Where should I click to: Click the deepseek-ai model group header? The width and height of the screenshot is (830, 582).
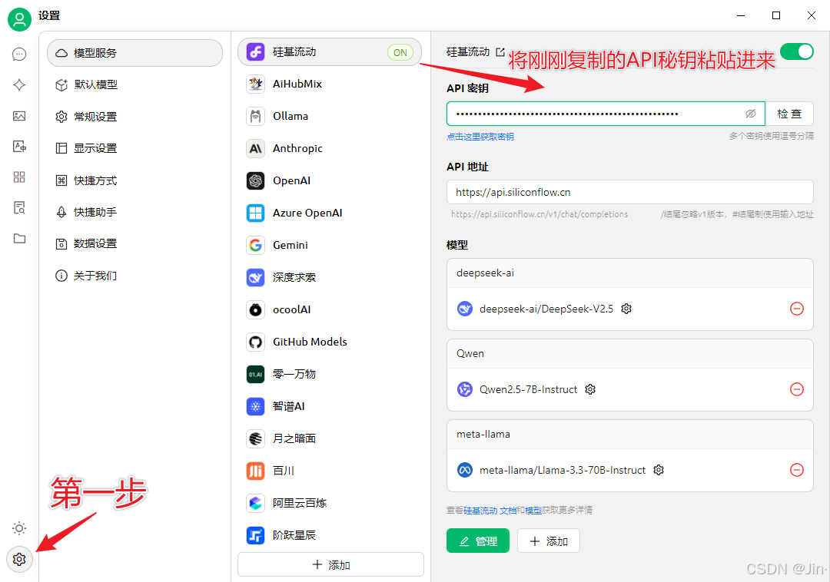click(630, 273)
